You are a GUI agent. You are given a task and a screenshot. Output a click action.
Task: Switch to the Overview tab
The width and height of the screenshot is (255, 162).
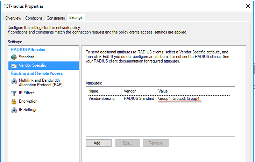pos(13,18)
